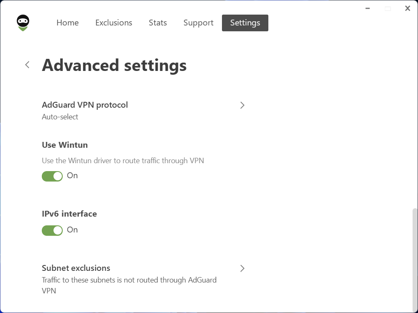
Task: Click the Wintun driver description text
Action: pyautogui.click(x=123, y=161)
